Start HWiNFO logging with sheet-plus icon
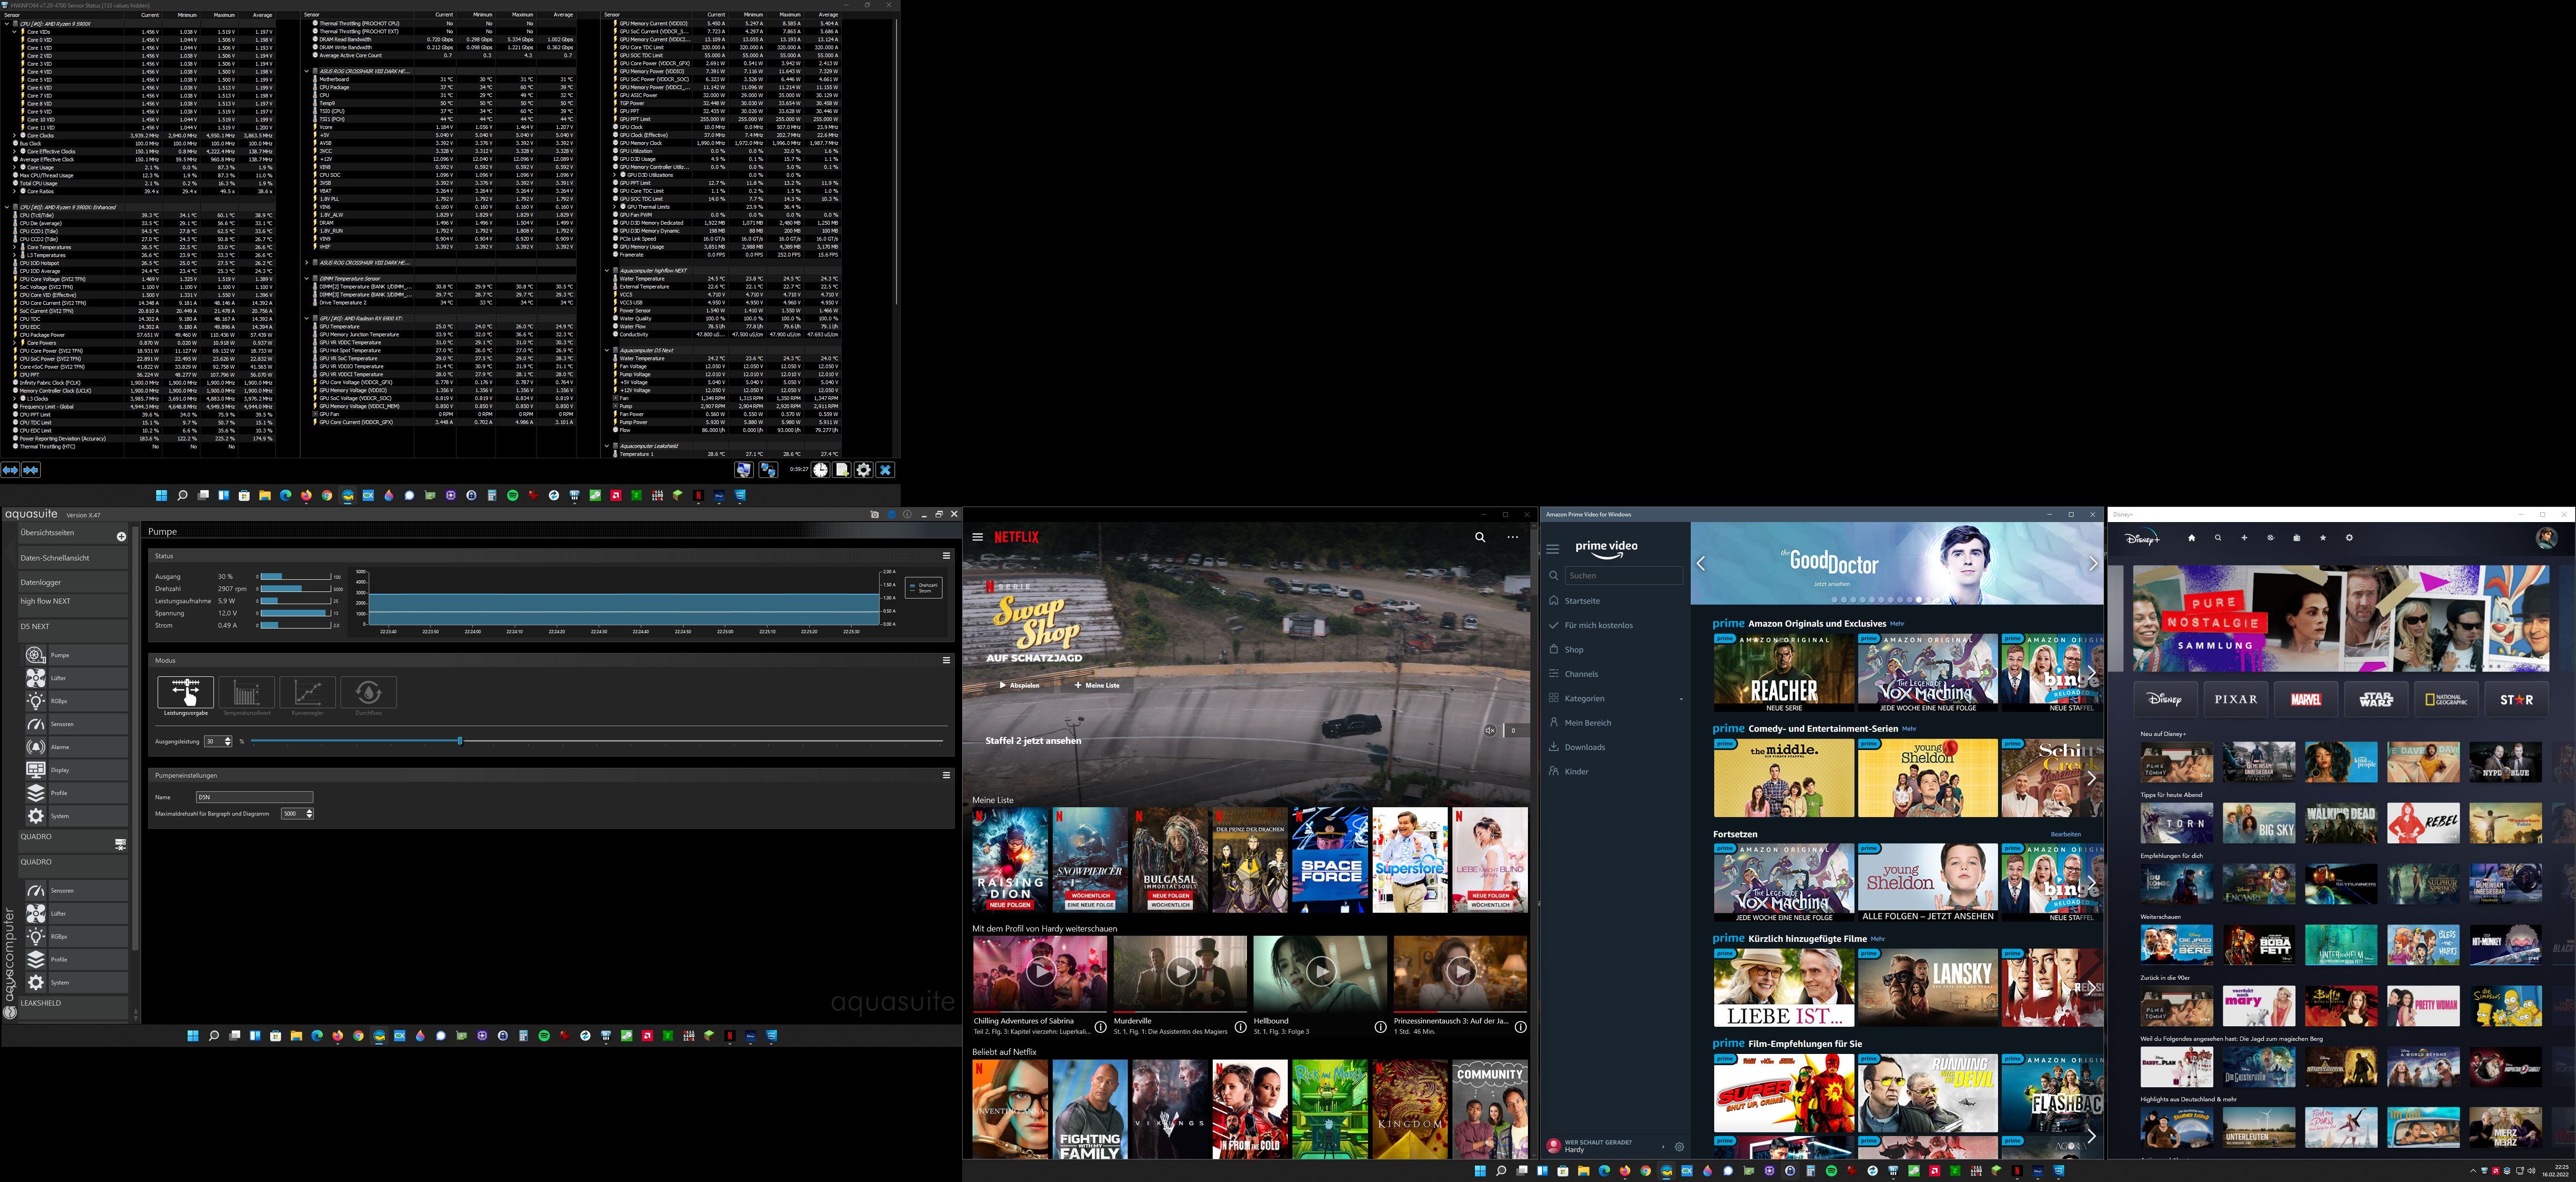 point(842,470)
